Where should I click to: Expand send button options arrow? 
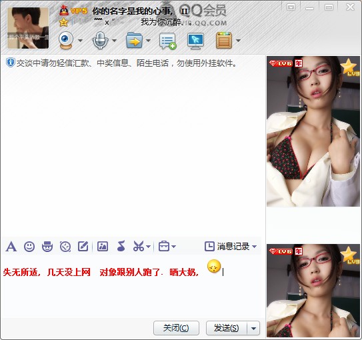(x=253, y=328)
